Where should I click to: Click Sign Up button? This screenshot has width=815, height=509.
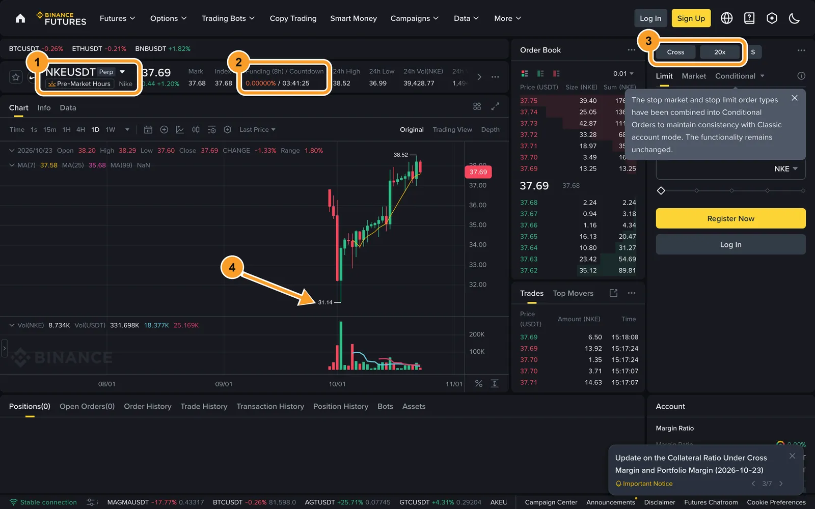pyautogui.click(x=691, y=18)
